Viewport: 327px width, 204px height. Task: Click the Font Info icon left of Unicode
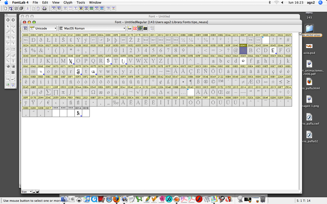click(25, 28)
